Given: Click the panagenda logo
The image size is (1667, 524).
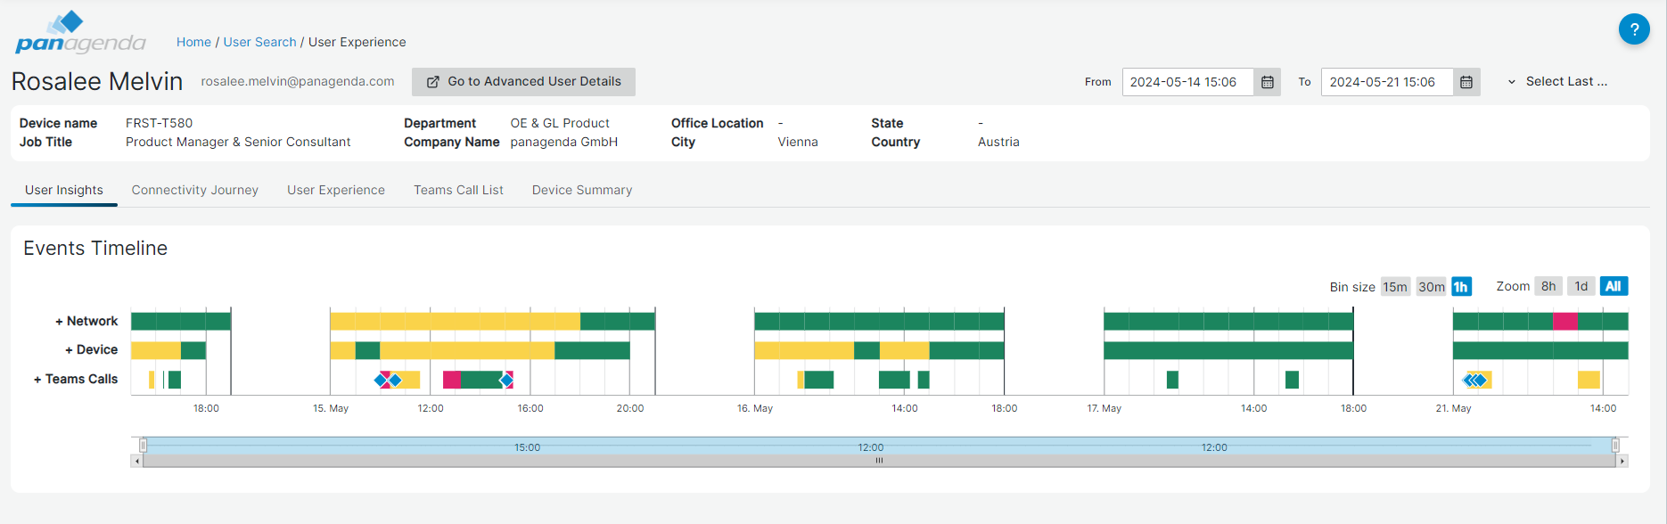Looking at the screenshot, I should point(80,33).
